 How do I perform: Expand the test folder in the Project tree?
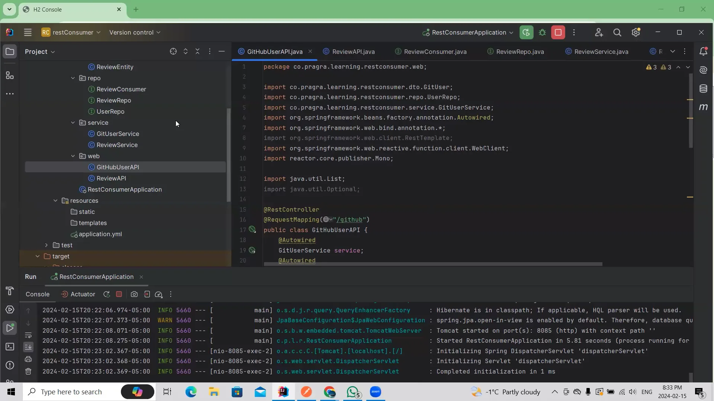pos(46,245)
